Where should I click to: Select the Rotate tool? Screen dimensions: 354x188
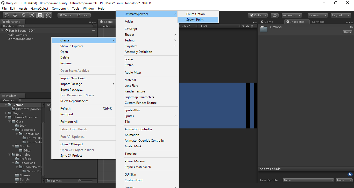coord(23,15)
